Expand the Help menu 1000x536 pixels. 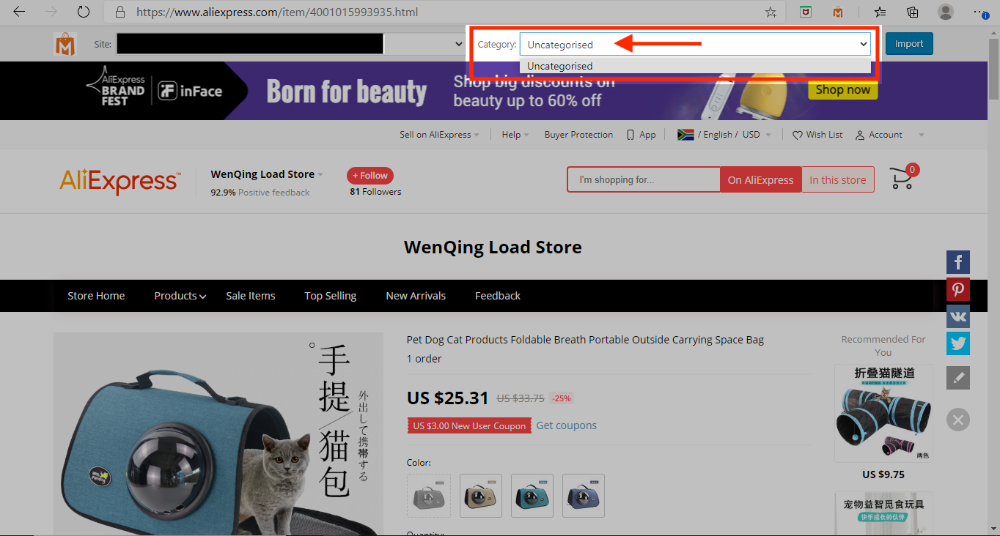point(515,135)
